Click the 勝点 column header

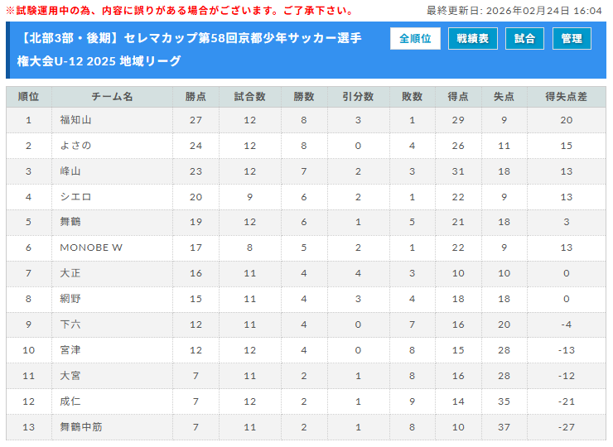coord(196,97)
